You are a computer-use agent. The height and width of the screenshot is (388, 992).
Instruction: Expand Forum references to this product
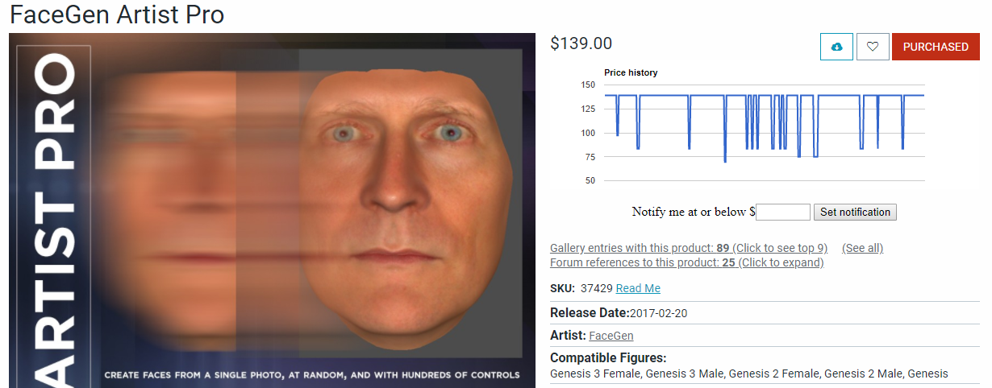[x=686, y=262]
